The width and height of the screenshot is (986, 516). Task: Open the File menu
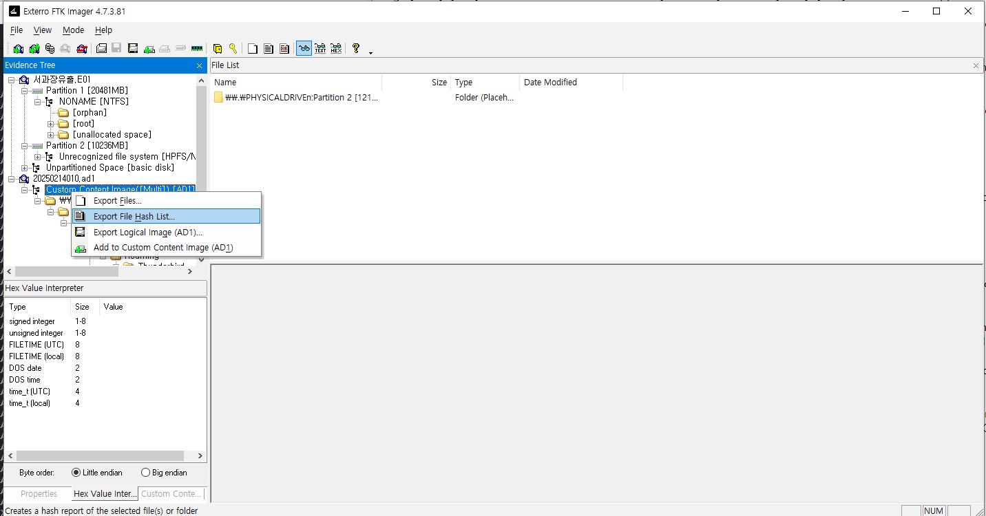17,30
